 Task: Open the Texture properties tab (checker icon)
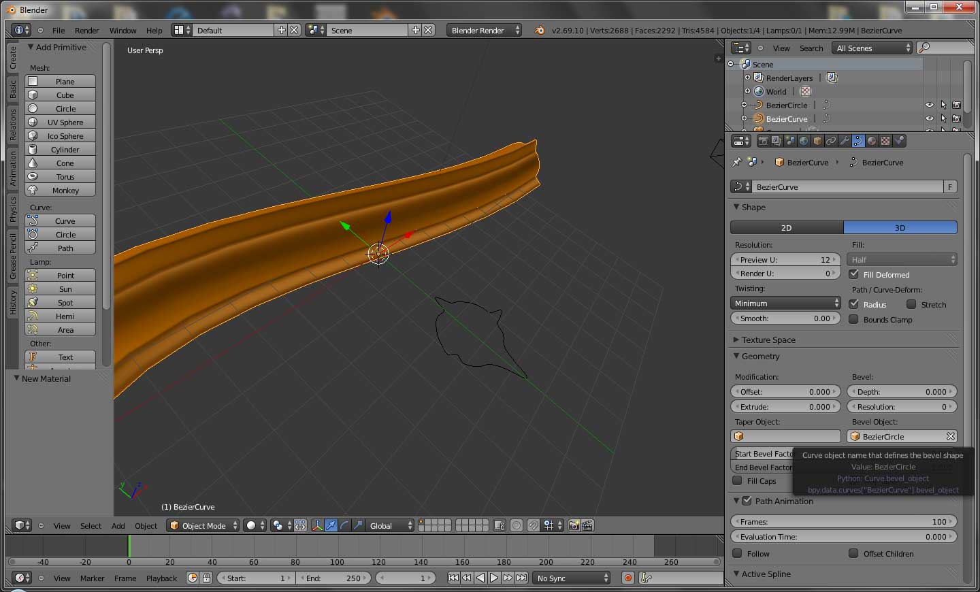885,141
